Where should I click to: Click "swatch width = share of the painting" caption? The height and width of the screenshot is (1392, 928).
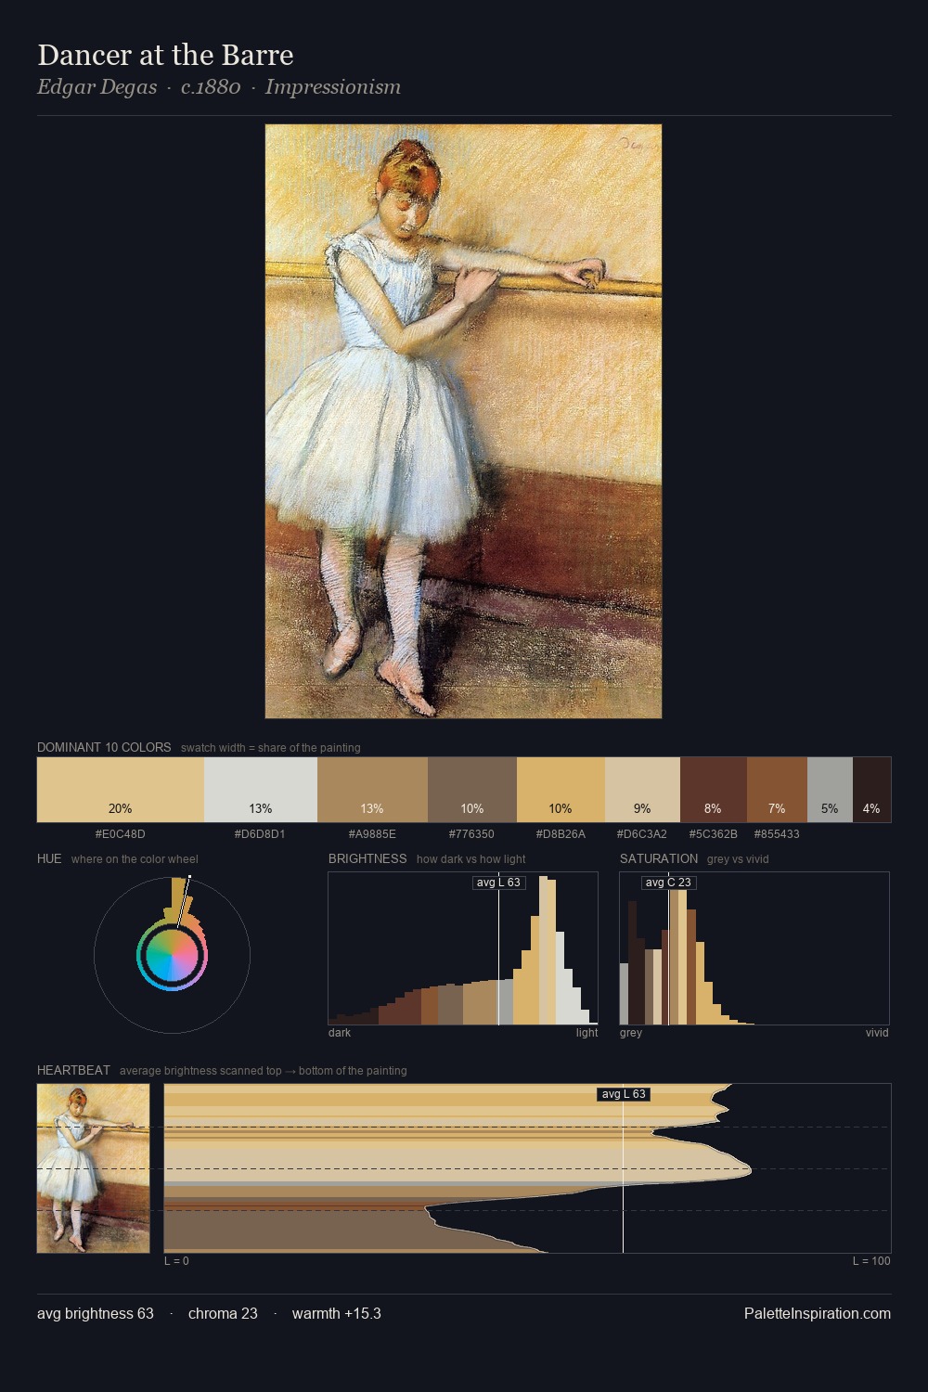click(271, 748)
